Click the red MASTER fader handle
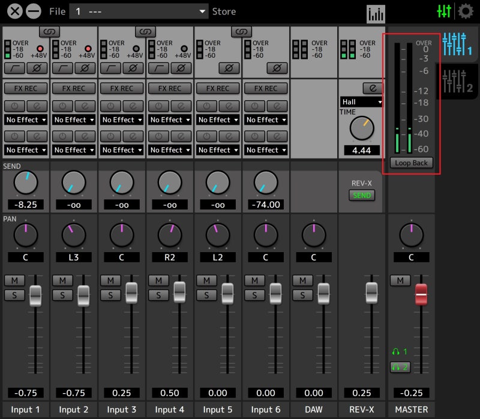 coord(421,294)
